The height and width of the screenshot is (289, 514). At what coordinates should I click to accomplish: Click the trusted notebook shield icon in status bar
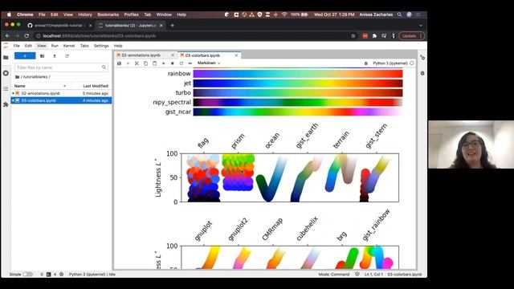[x=357, y=275]
